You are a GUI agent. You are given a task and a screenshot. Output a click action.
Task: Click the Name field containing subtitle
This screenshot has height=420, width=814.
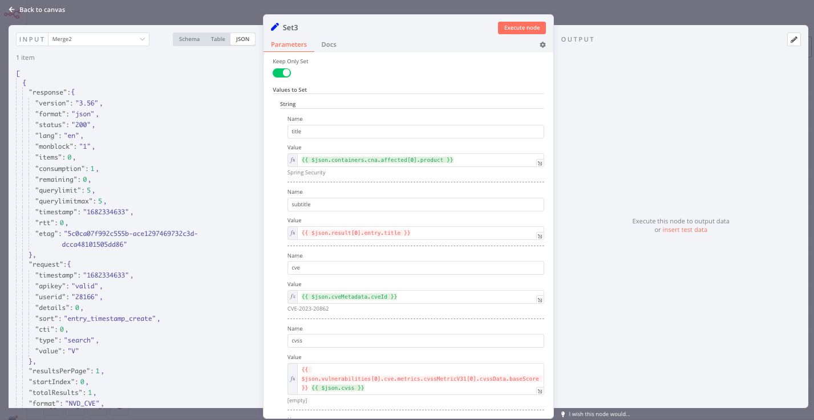pyautogui.click(x=416, y=205)
